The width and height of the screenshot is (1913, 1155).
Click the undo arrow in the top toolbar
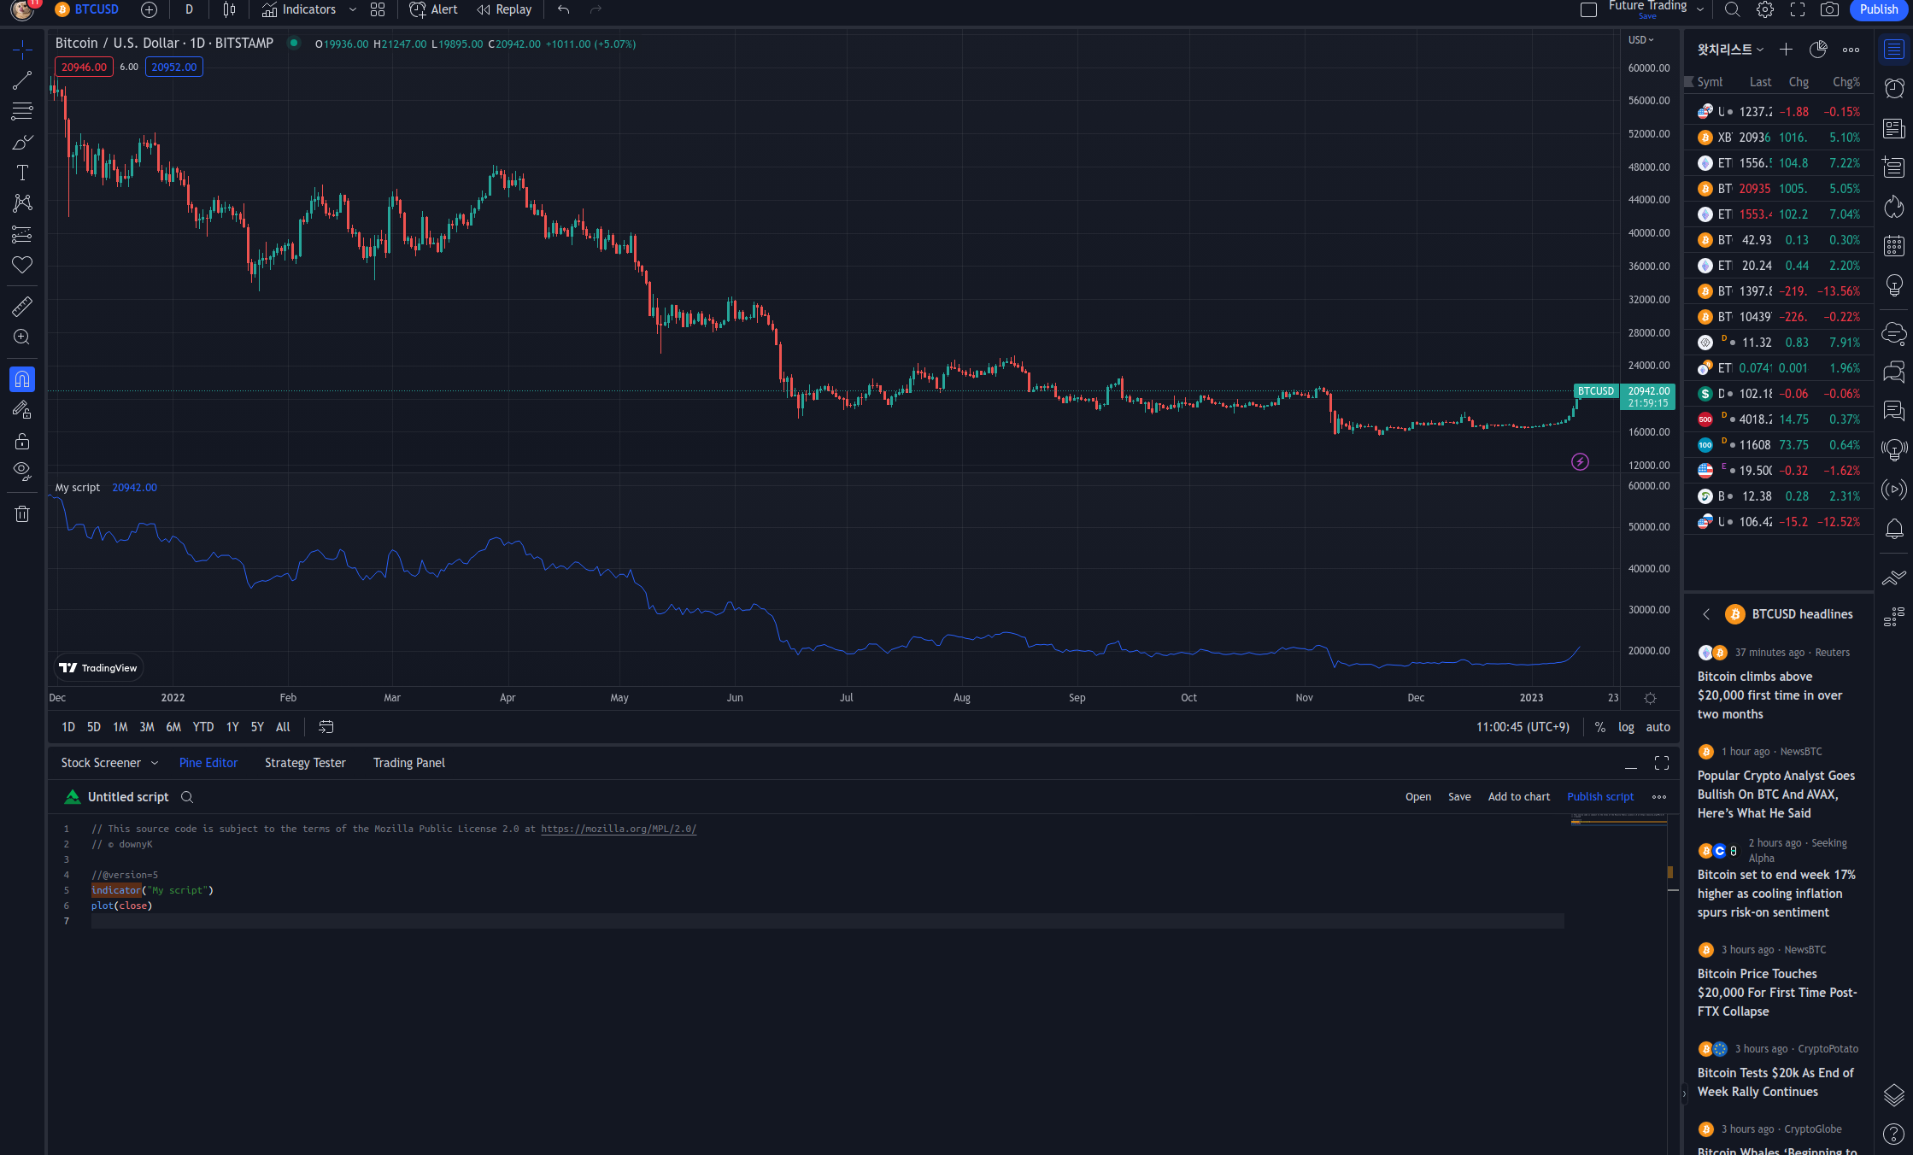tap(563, 9)
